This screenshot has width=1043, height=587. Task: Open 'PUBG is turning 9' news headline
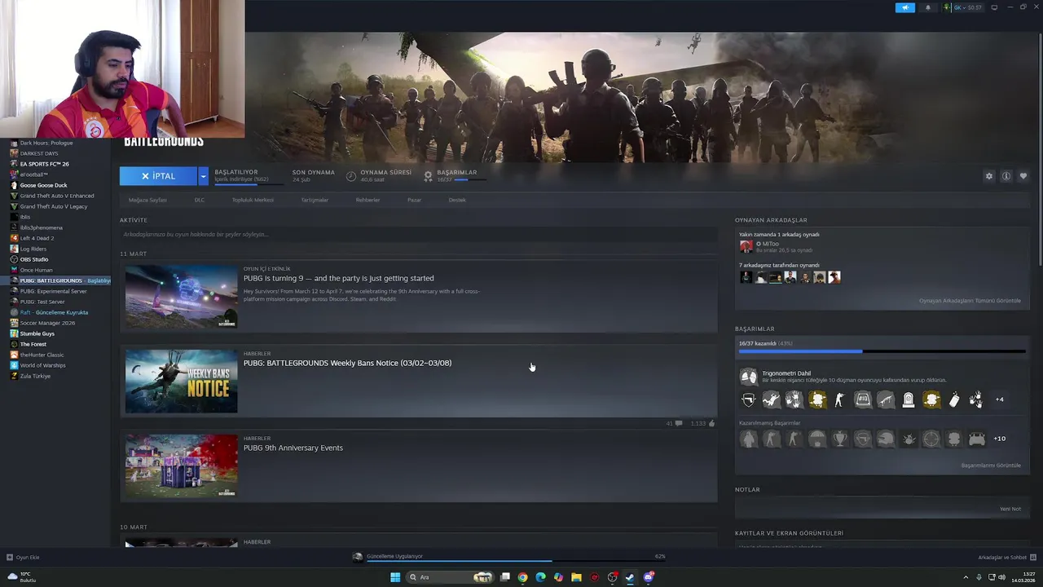(x=338, y=278)
